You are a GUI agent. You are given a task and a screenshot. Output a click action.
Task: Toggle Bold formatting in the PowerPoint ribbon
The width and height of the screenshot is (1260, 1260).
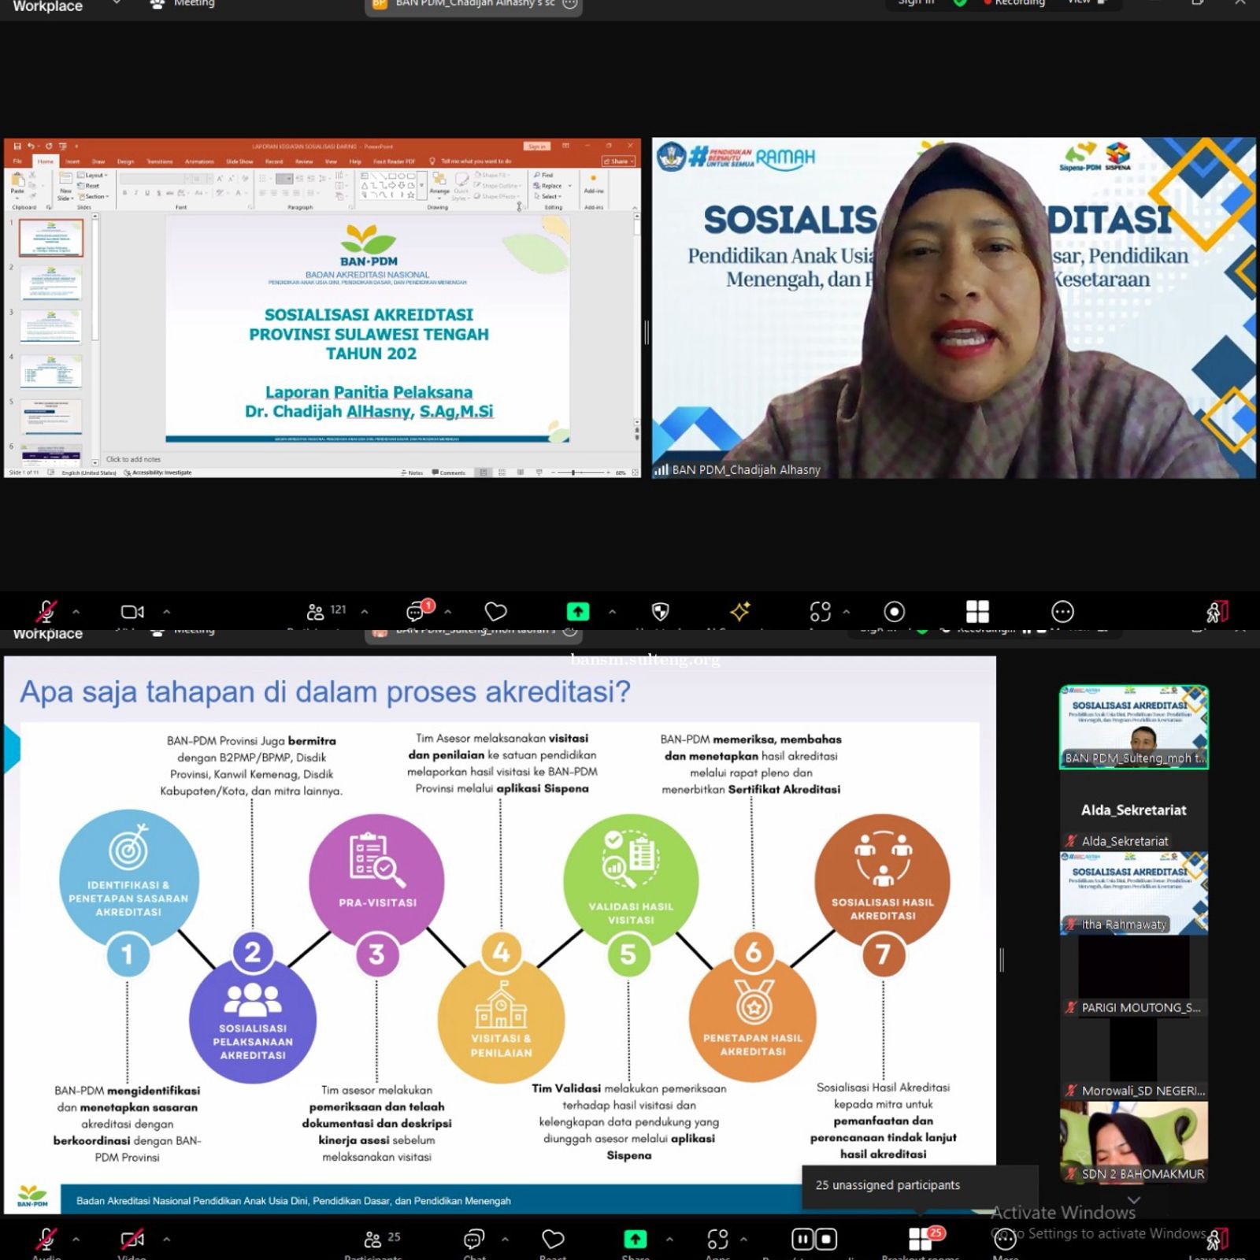[123, 191]
